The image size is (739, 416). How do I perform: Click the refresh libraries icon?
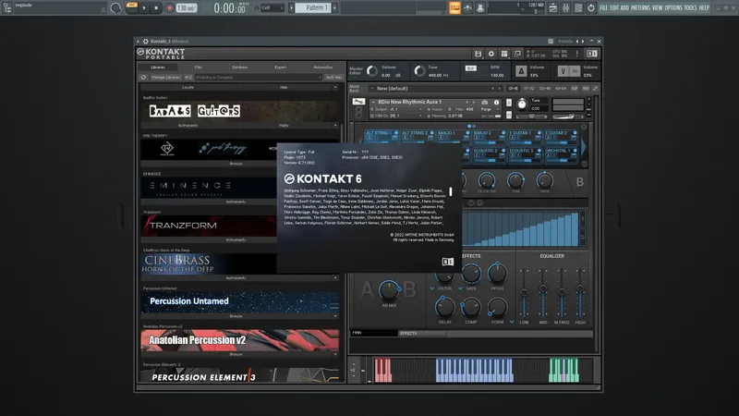(144, 77)
